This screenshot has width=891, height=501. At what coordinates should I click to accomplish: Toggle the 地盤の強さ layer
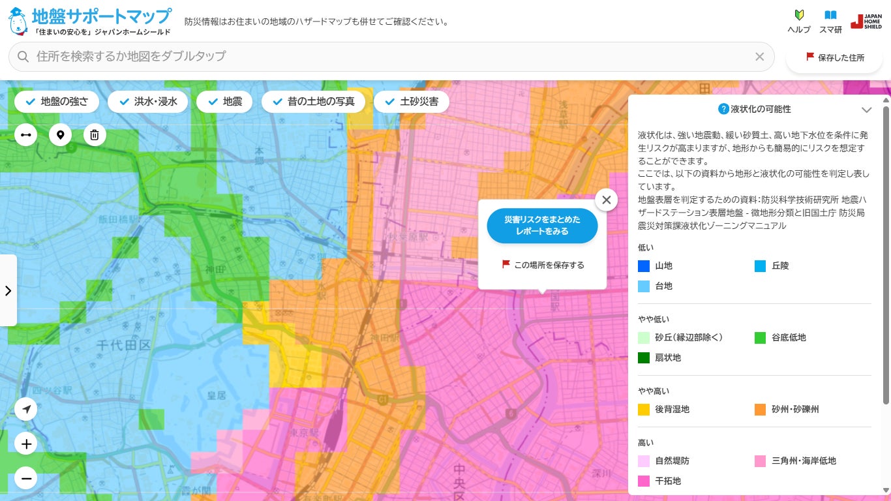(57, 102)
